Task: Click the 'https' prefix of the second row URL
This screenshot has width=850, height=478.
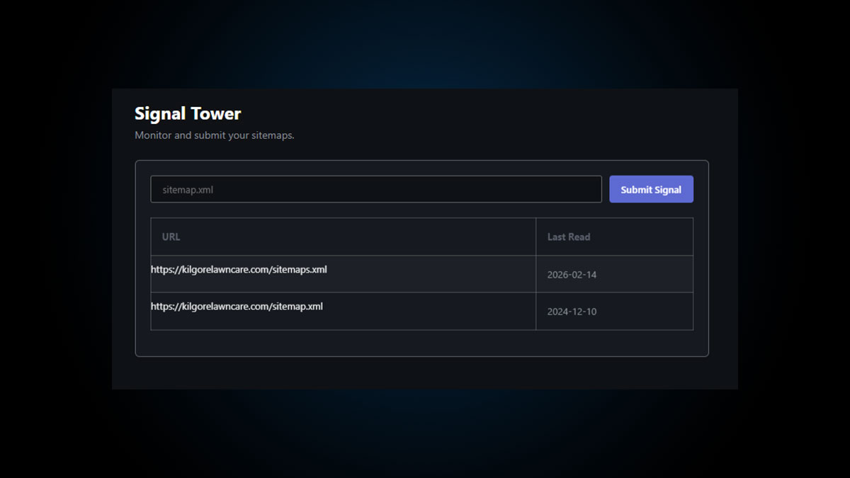Action: pyautogui.click(x=162, y=307)
